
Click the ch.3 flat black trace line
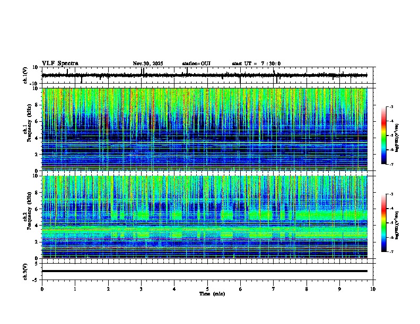click(205, 271)
